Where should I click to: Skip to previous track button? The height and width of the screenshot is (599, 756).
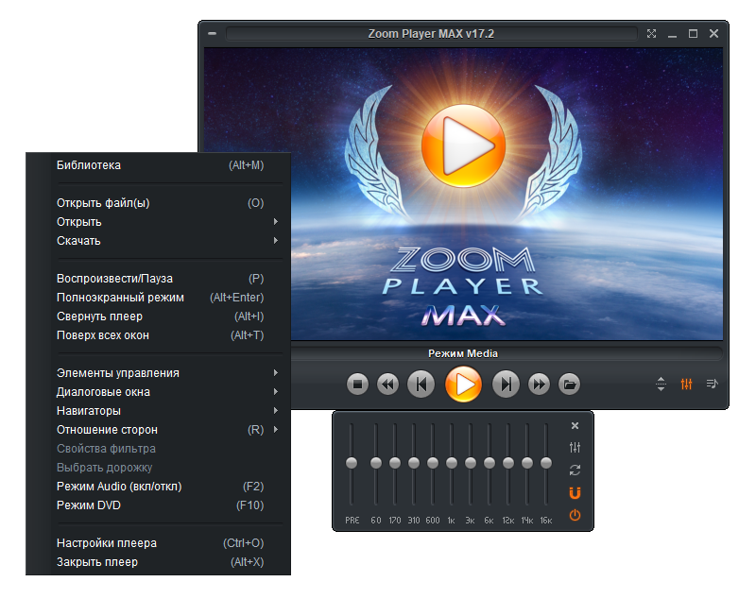point(421,385)
